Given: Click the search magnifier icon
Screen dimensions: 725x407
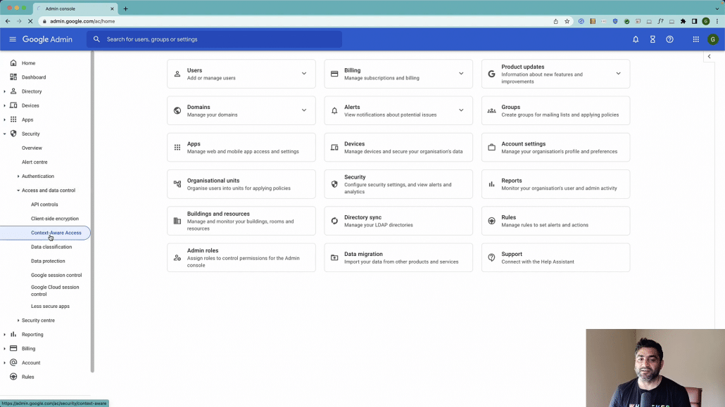Looking at the screenshot, I should [x=96, y=39].
